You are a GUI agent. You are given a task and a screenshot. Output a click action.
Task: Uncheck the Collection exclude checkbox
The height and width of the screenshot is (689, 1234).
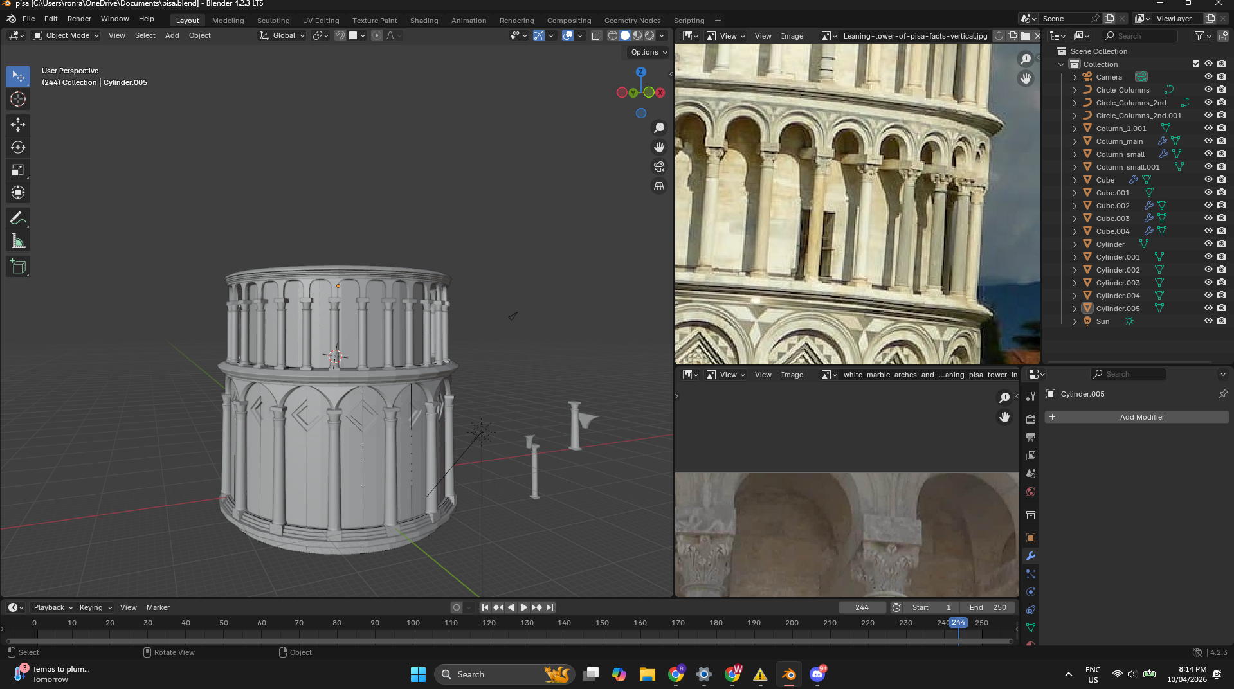[1196, 64]
